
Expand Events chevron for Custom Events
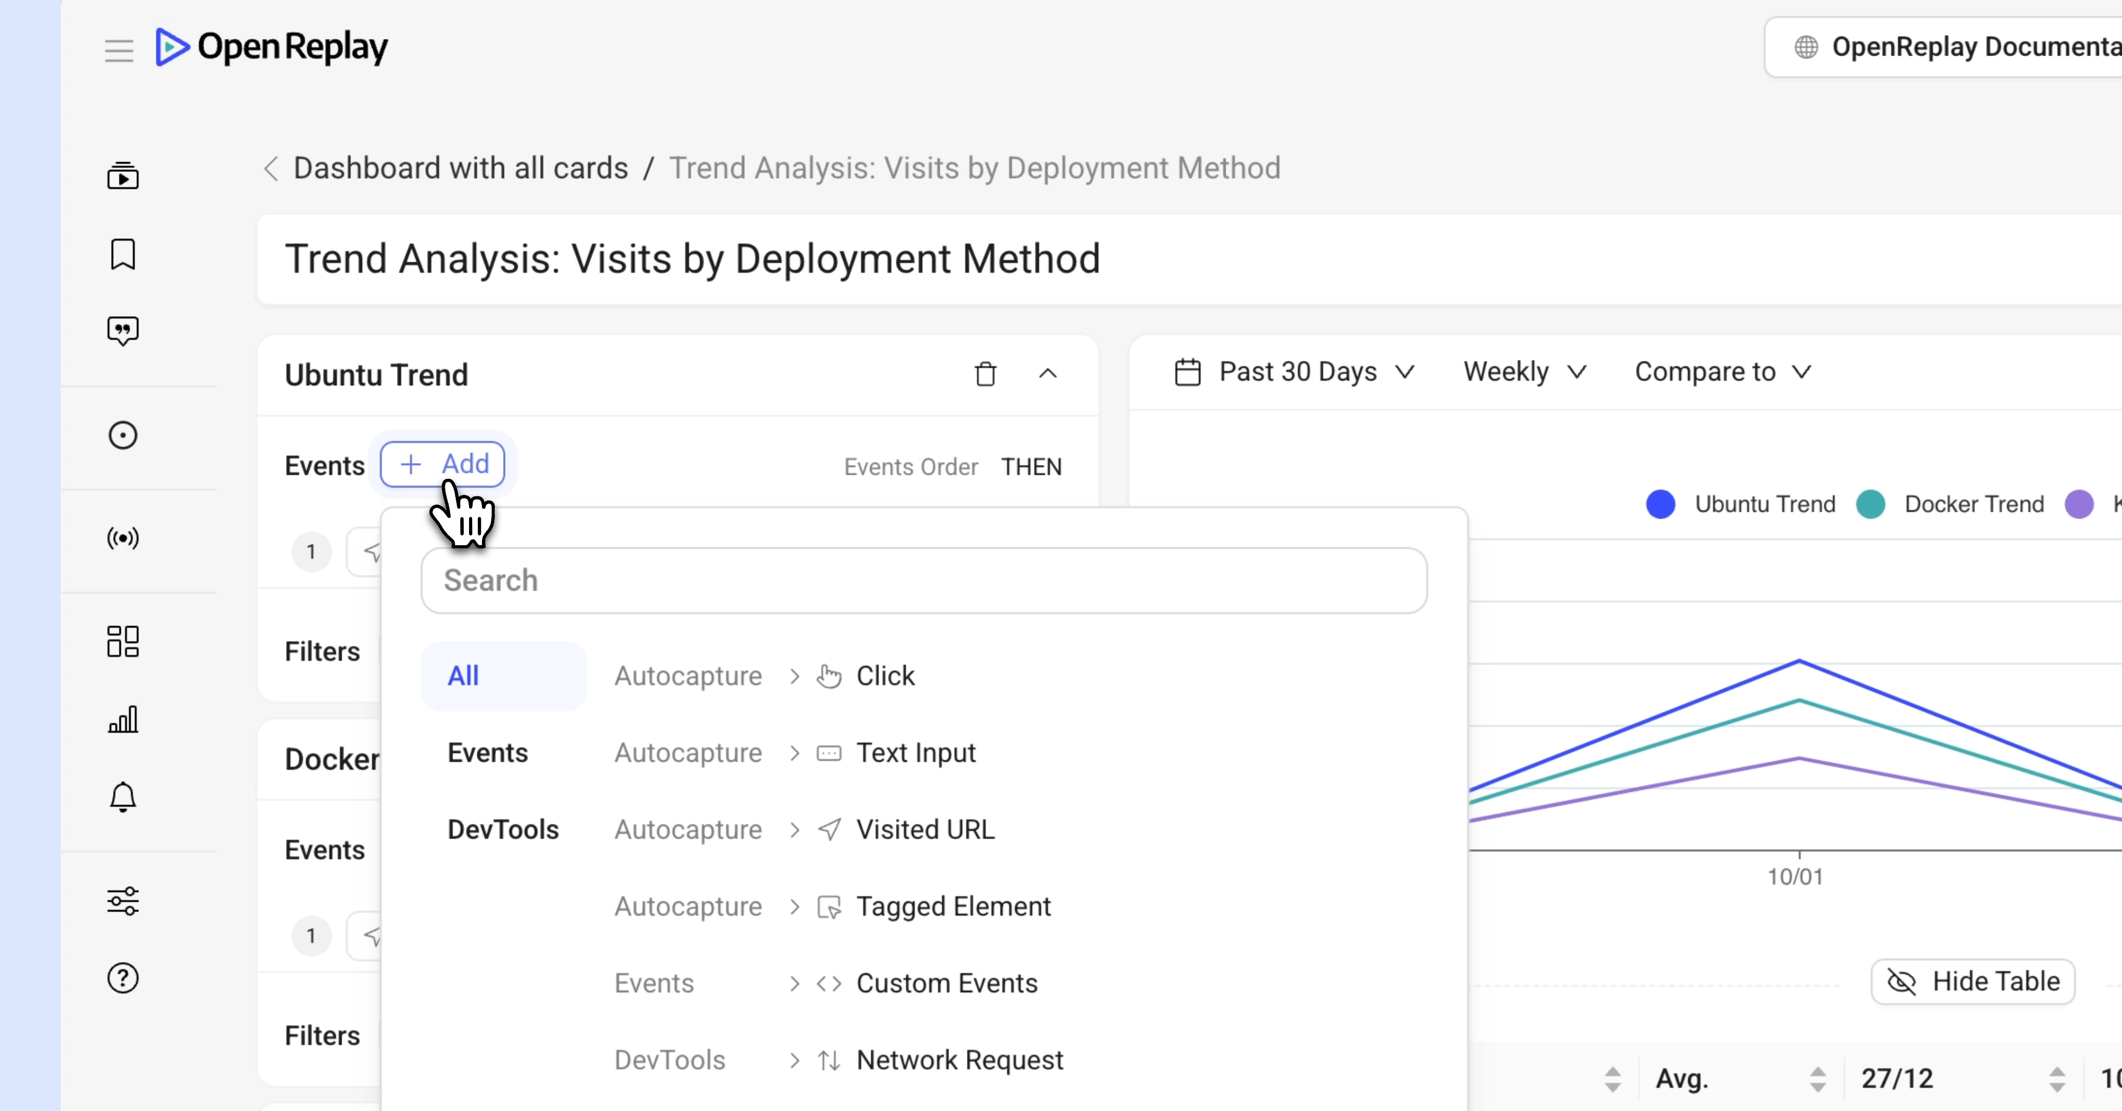click(794, 983)
